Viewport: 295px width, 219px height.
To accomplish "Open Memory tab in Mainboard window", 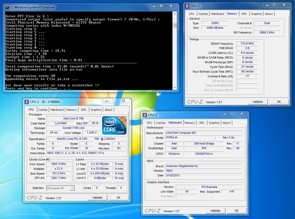I will coord(190,123).
